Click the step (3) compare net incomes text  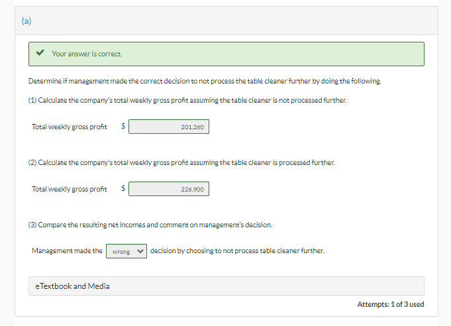(150, 225)
